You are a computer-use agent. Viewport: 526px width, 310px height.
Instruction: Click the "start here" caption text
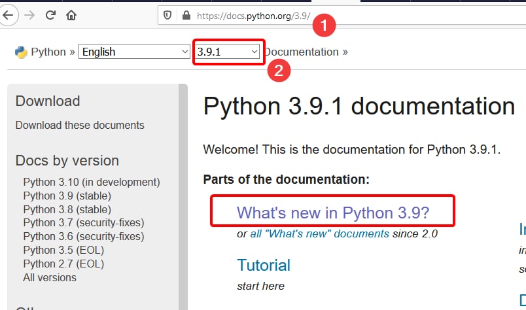260,286
